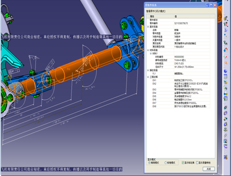
Task: Check the 显示质量特性 checkbox
Action: click(197, 163)
